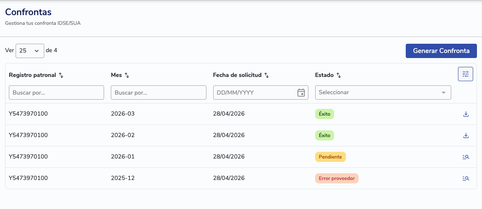The width and height of the screenshot is (482, 209).
Task: View details of the Pendiente 2026-01 confronta
Action: click(466, 157)
